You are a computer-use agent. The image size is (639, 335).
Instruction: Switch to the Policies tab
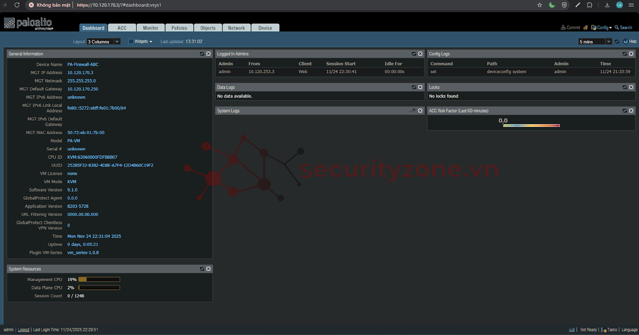pos(179,28)
